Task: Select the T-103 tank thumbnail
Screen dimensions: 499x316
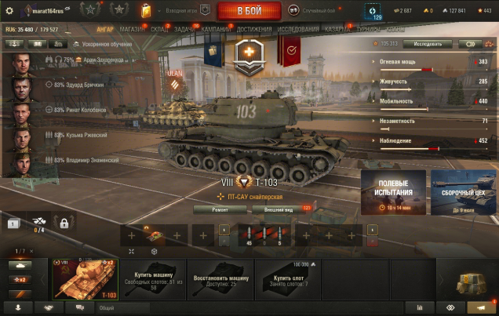Action: point(85,279)
